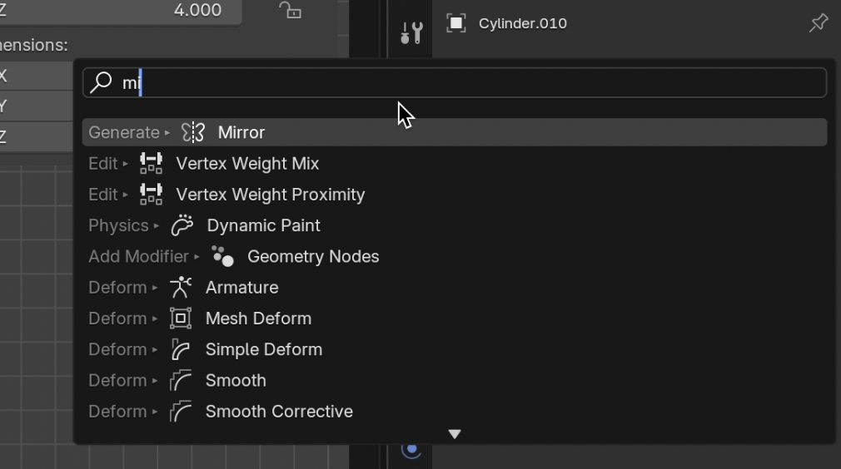
Task: Click the Vertex Weight Proximity icon
Action: pyautogui.click(x=151, y=195)
